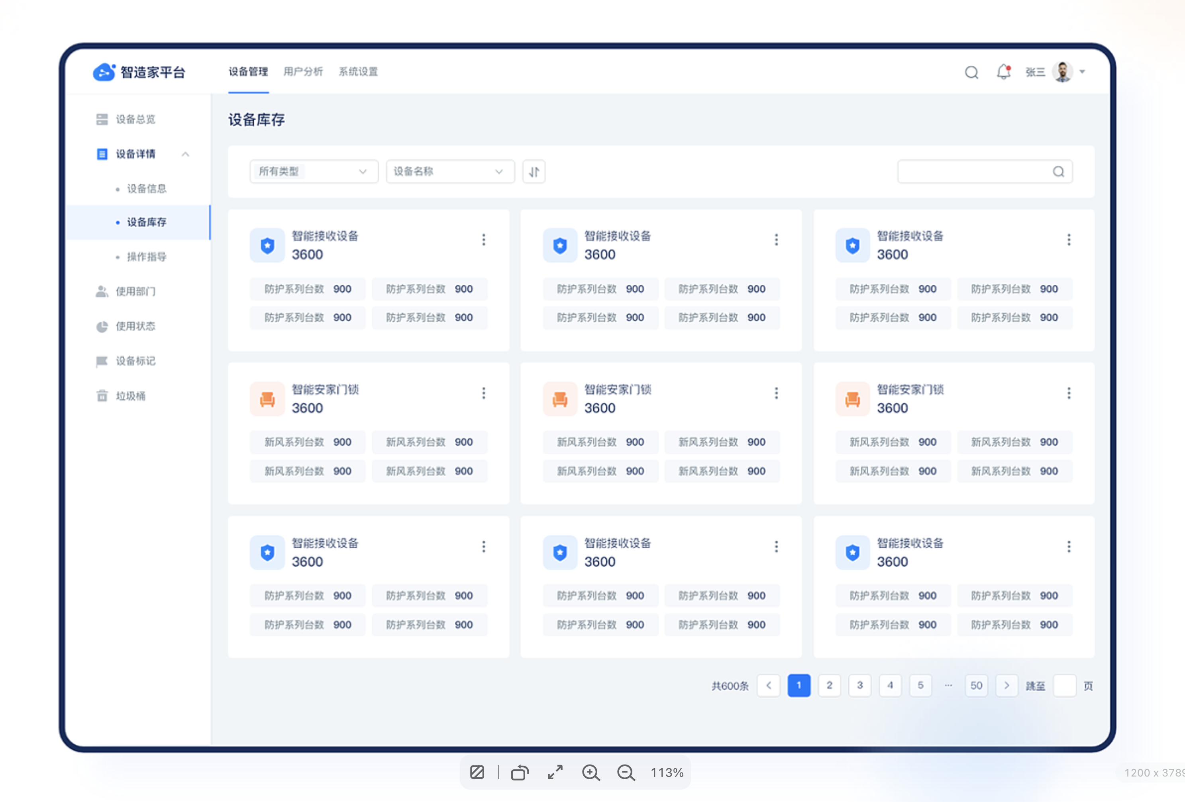The width and height of the screenshot is (1185, 802).
Task: Open the notification bell
Action: tap(1003, 72)
